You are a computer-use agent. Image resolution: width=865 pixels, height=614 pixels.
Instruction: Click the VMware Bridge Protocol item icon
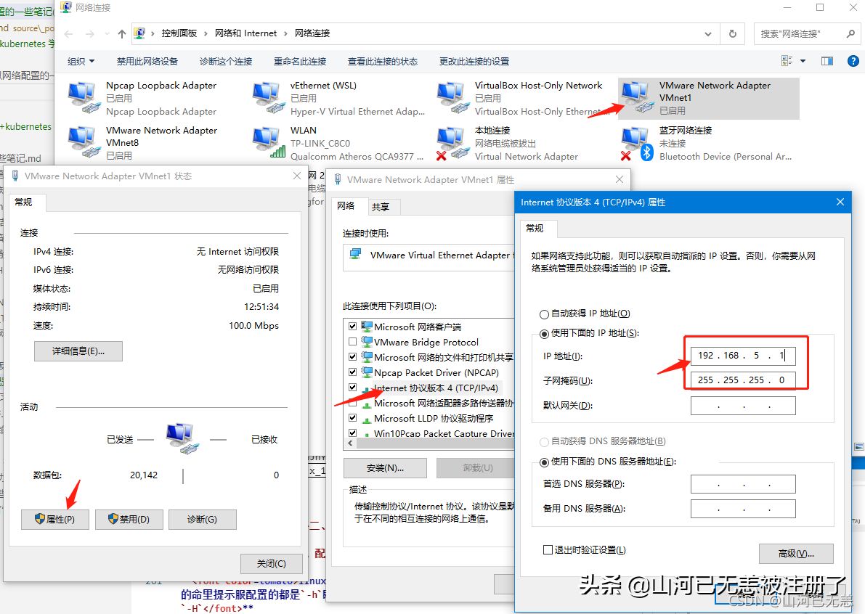pos(366,342)
